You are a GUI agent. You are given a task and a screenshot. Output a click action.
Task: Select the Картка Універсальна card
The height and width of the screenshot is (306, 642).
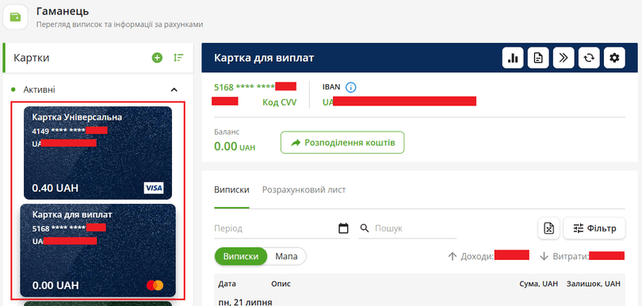tap(97, 153)
